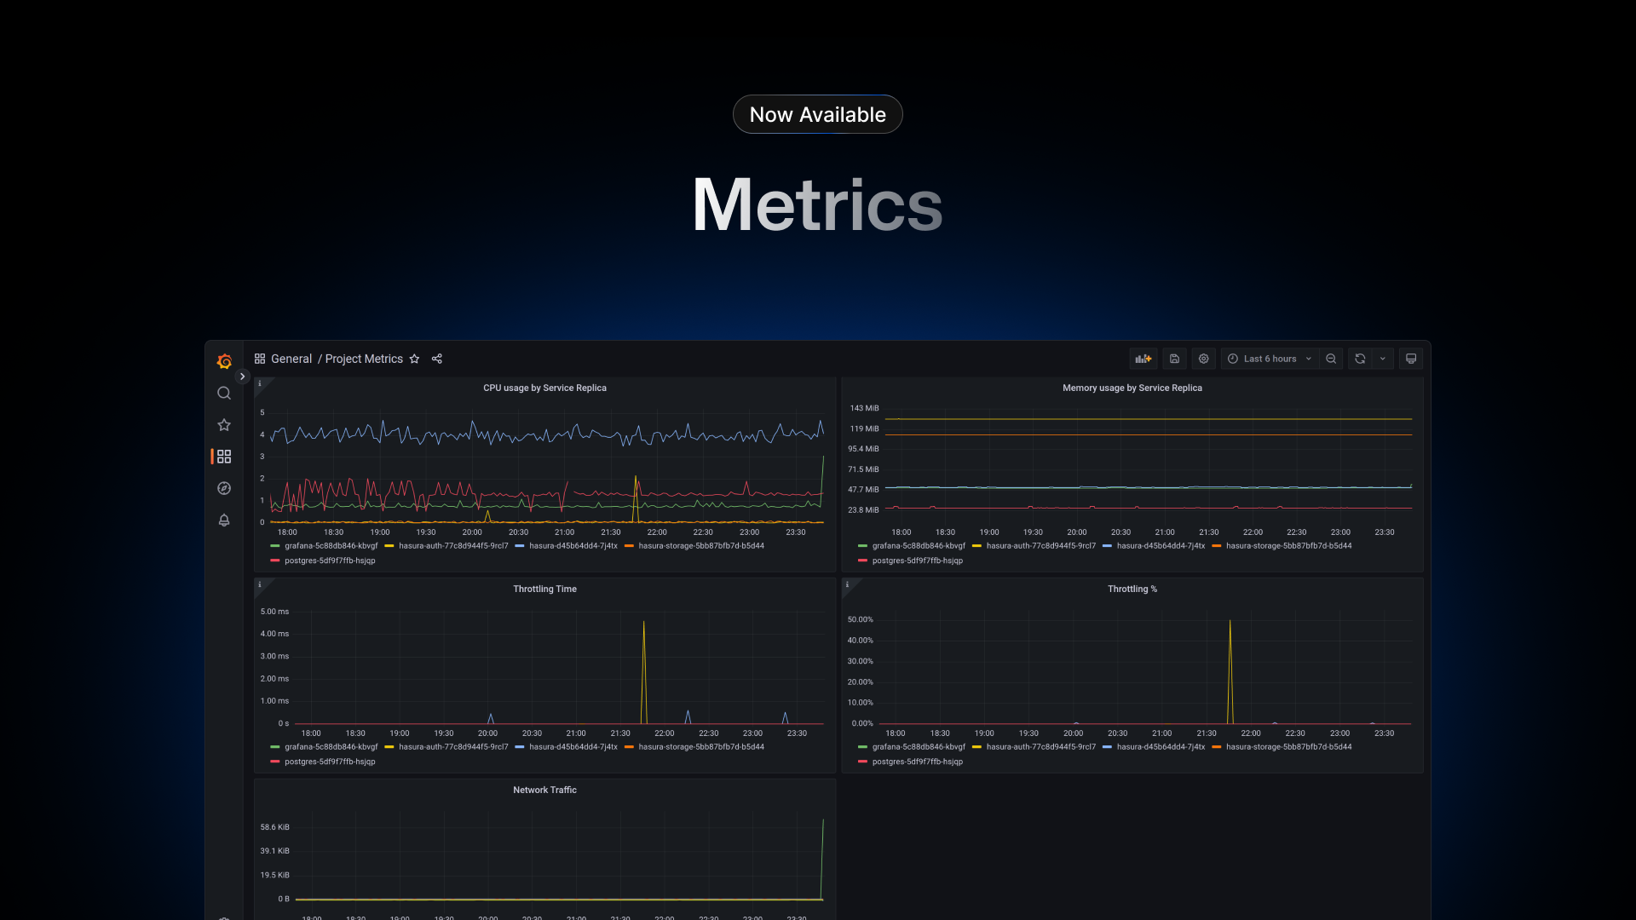Open the Throttling Time panel menu
The width and height of the screenshot is (1636, 920).
tap(544, 589)
